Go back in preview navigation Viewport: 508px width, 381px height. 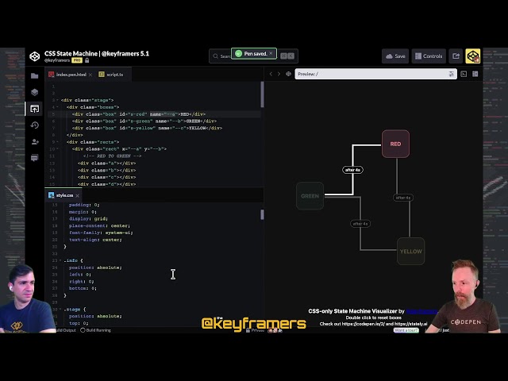coord(271,74)
